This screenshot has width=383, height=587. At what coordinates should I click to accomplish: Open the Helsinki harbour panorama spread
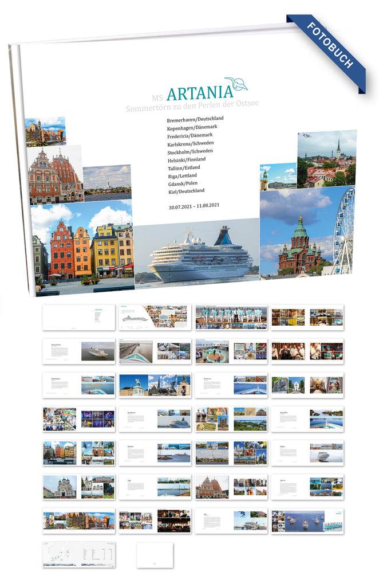pyautogui.click(x=231, y=453)
